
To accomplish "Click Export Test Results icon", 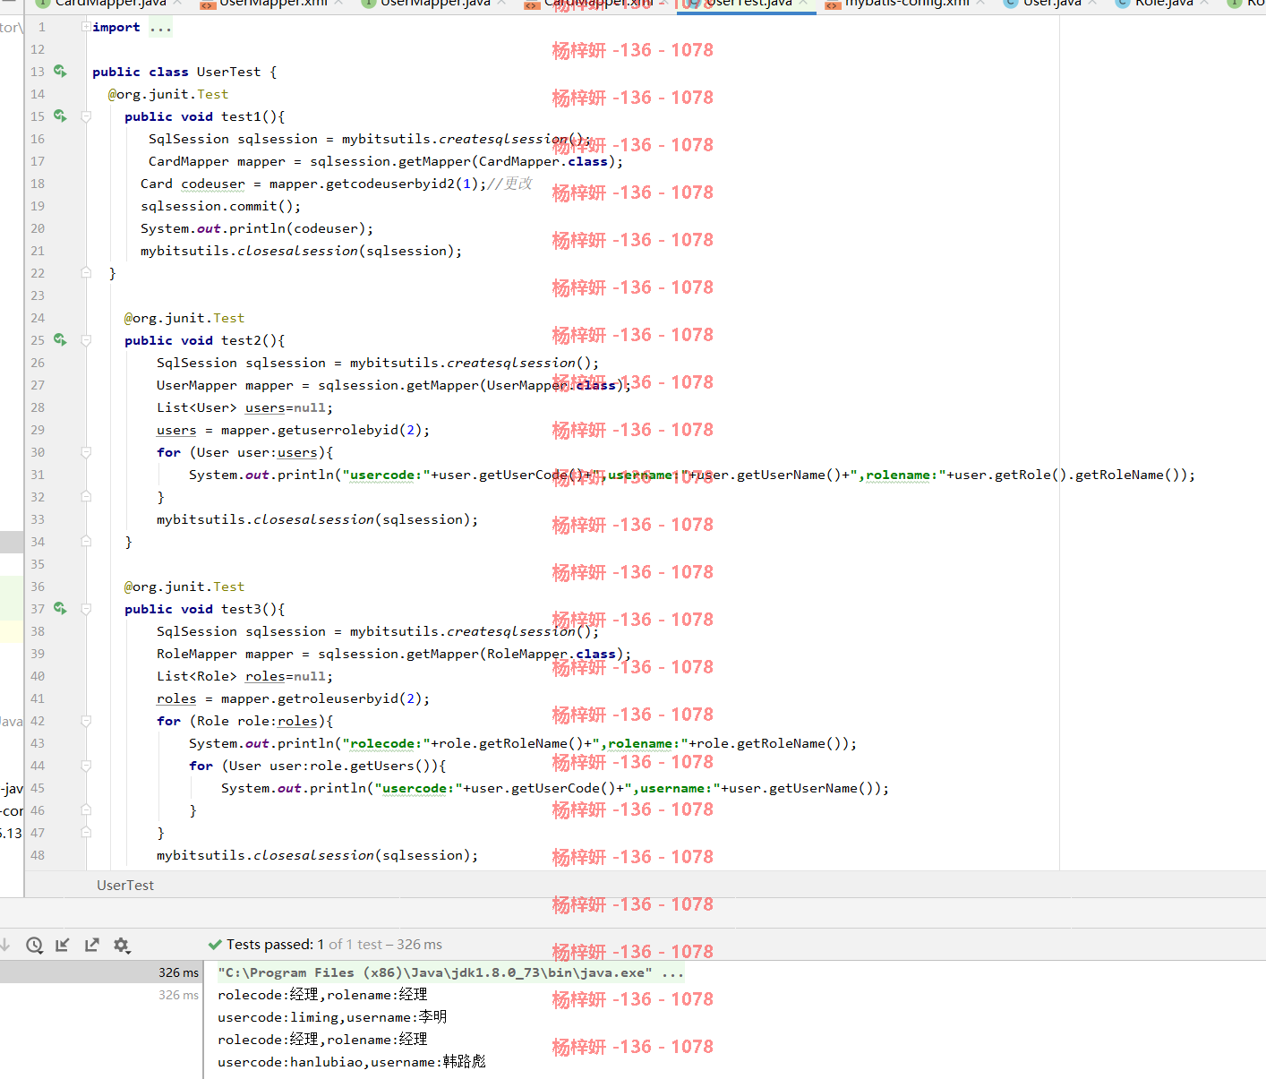I will [x=92, y=945].
